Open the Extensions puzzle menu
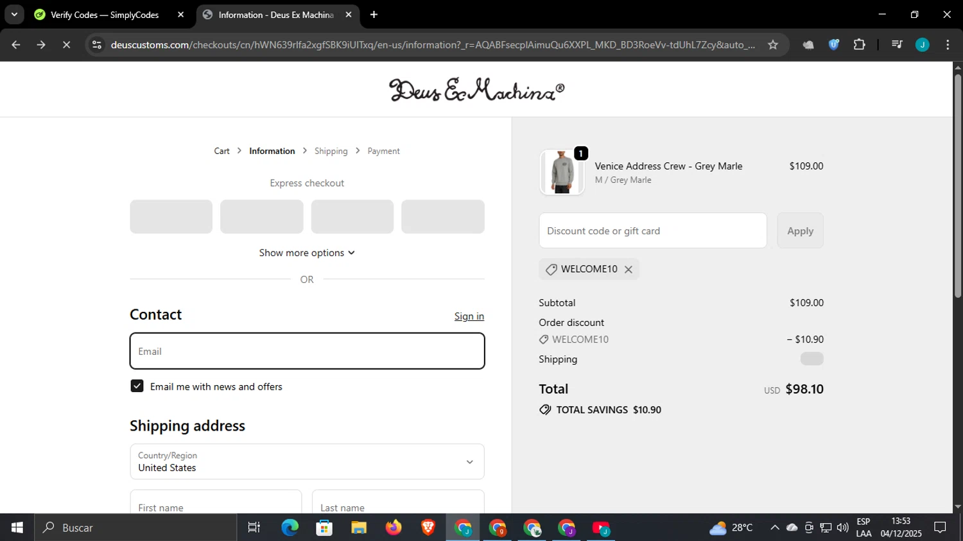Image resolution: width=963 pixels, height=541 pixels. (859, 45)
